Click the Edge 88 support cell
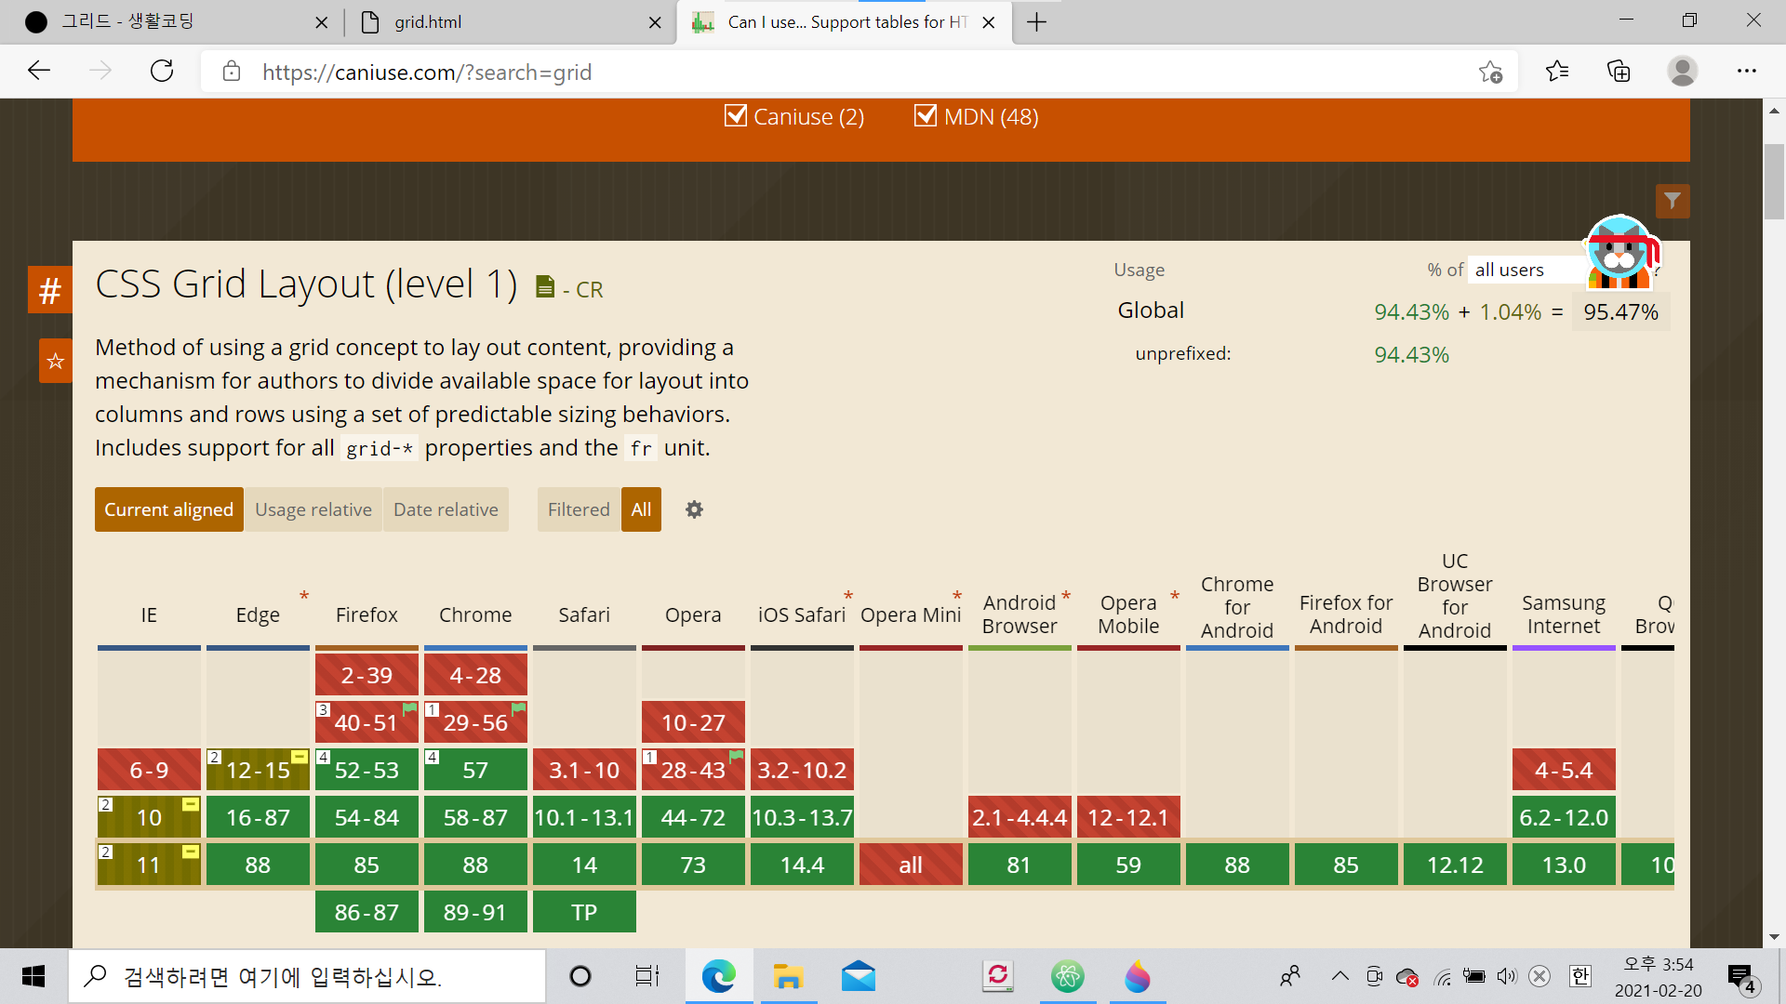The height and width of the screenshot is (1004, 1786). tap(258, 865)
